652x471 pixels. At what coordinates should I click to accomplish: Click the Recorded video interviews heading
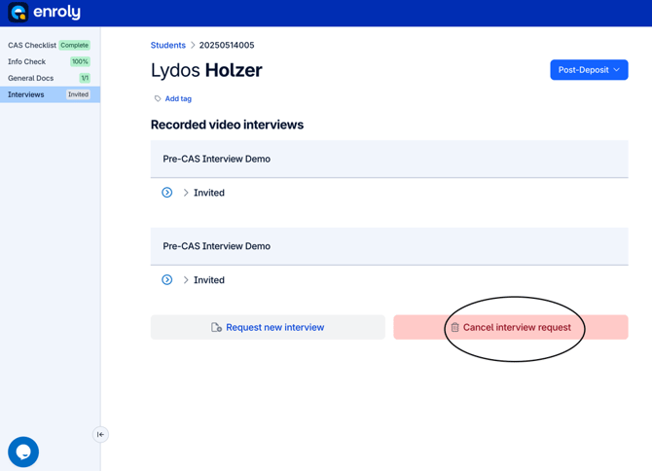pyautogui.click(x=227, y=125)
